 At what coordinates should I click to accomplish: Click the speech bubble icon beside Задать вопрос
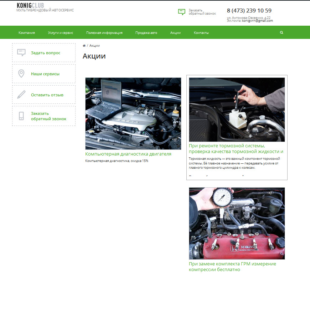click(x=21, y=52)
